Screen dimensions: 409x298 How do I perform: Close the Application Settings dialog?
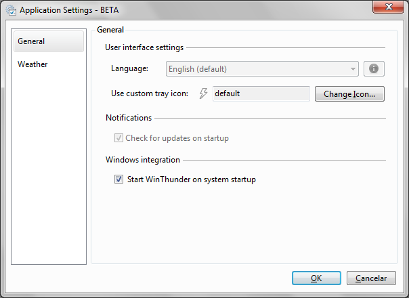(x=388, y=7)
